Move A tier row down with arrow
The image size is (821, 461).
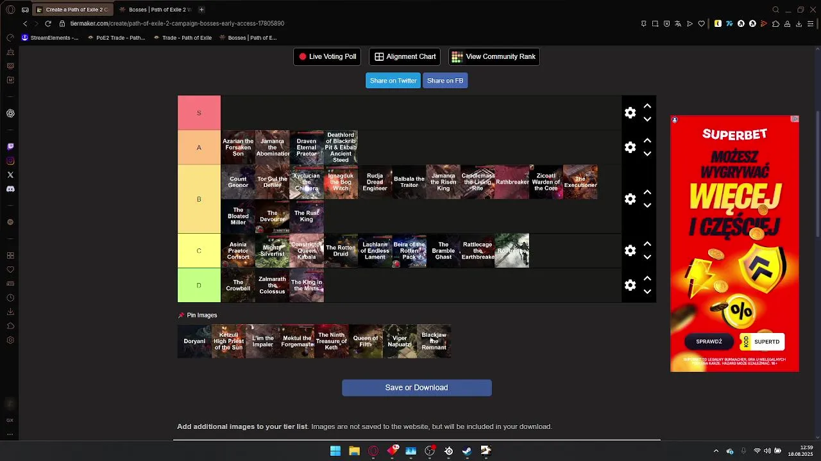coord(647,154)
